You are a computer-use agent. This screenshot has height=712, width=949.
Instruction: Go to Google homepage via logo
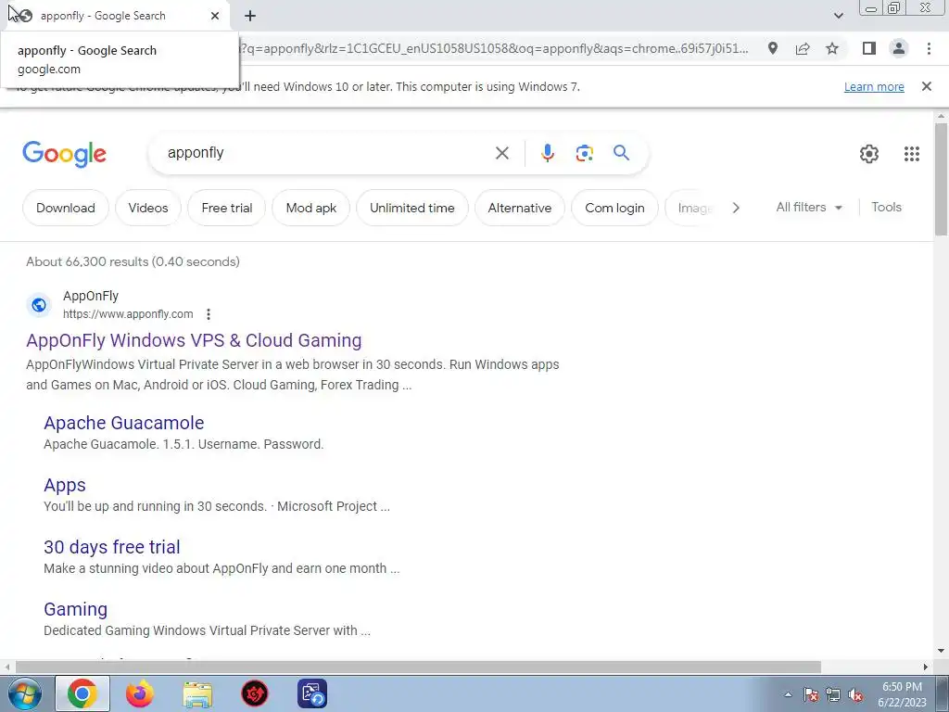(64, 154)
